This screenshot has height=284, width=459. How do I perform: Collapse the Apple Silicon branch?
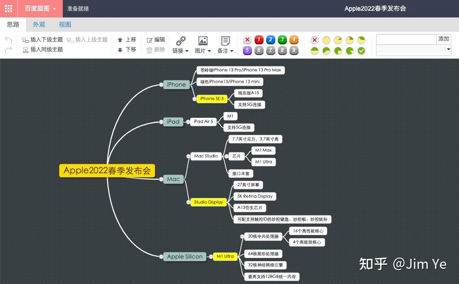(161, 257)
